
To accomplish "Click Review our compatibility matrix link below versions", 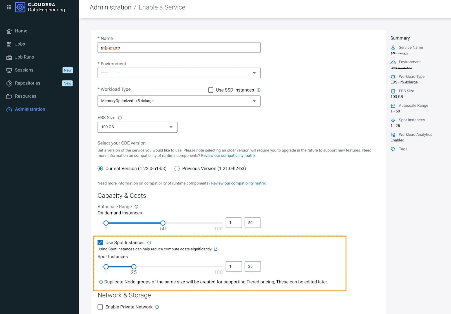I will [x=238, y=183].
